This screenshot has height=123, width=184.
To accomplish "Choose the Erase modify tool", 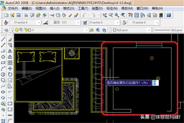I will point(10,39).
